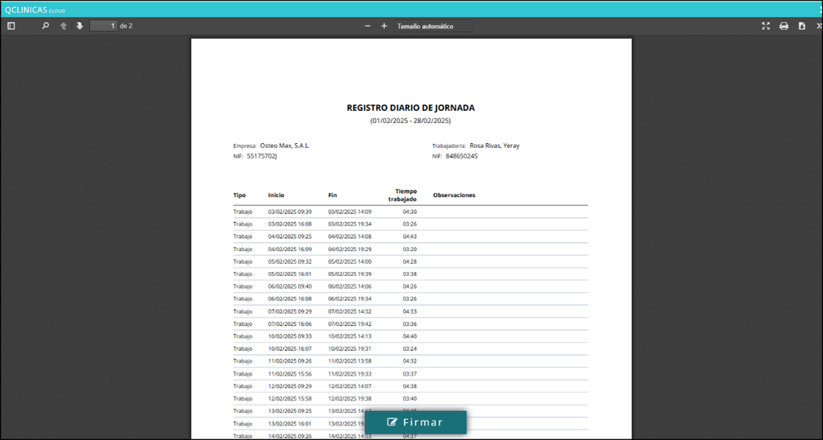Image resolution: width=823 pixels, height=440 pixels.
Task: Click the Tipo column header
Action: click(240, 195)
